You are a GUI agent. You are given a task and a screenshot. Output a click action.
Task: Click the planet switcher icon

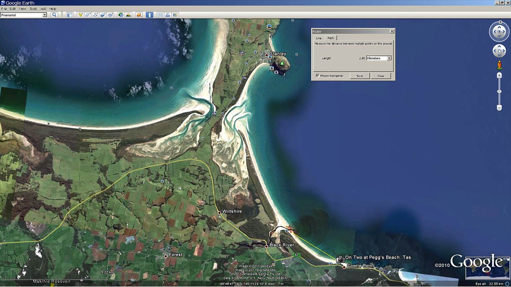click(139, 15)
